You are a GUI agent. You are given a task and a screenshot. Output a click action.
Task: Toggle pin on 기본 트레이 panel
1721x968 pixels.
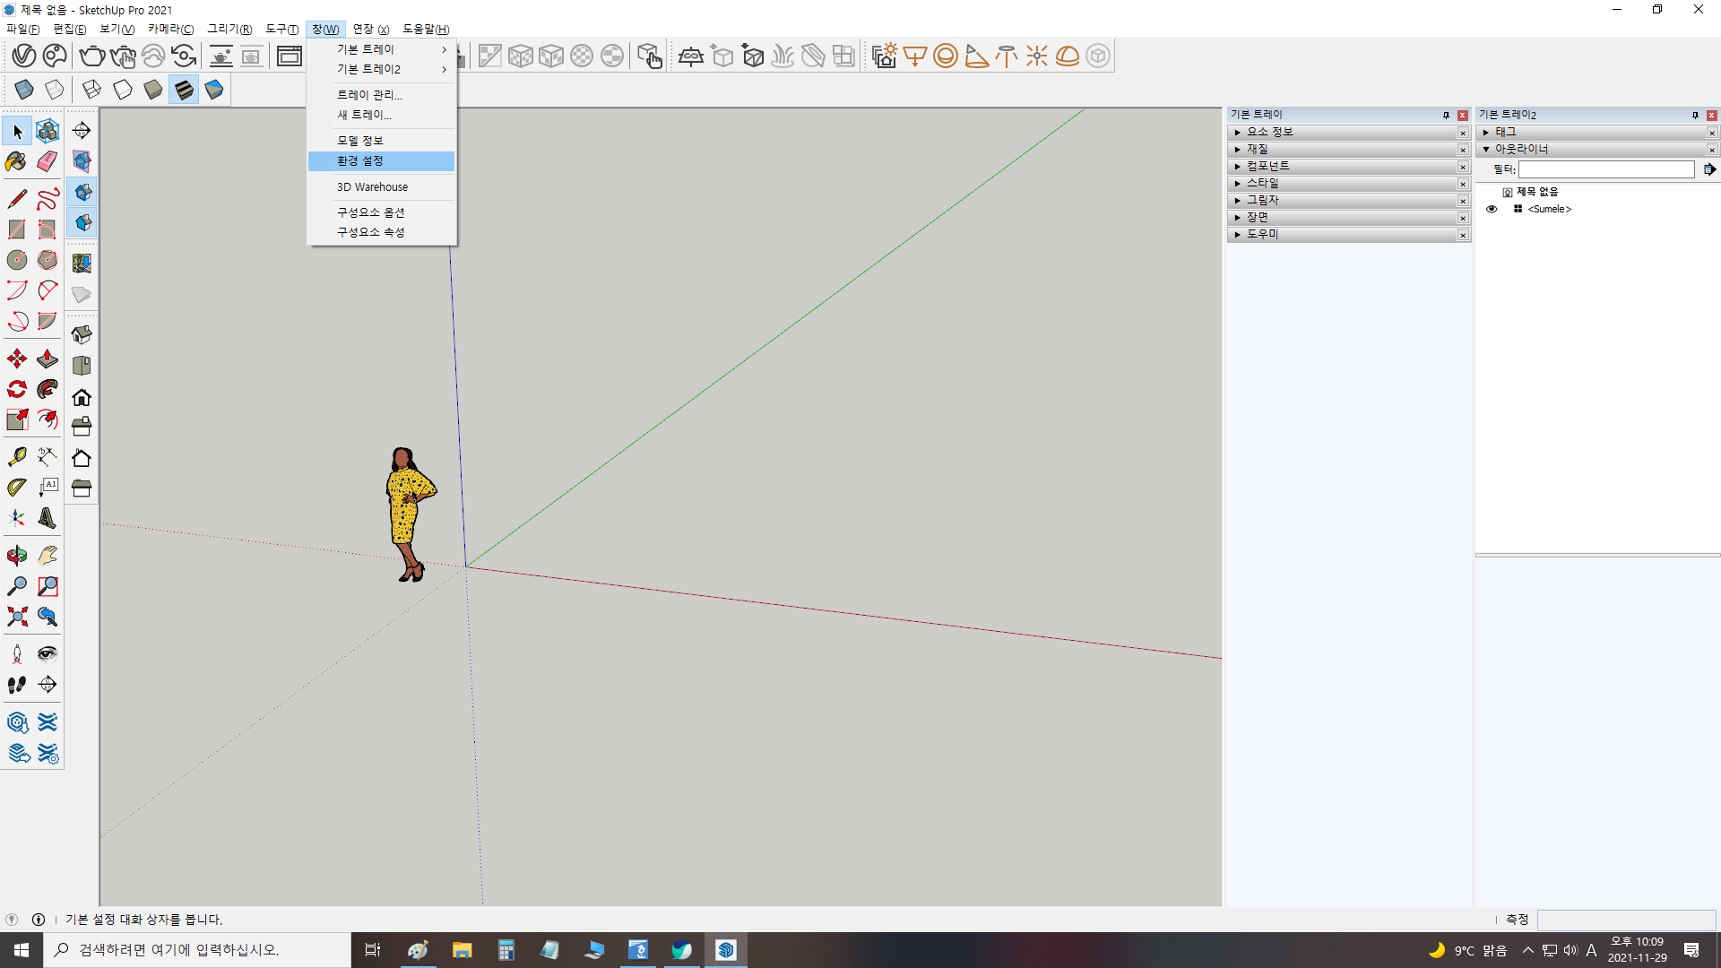coord(1446,115)
